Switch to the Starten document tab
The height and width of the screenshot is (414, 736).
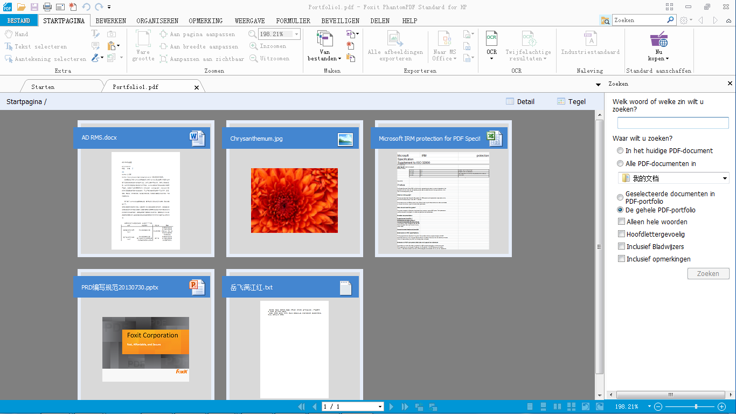pos(43,87)
